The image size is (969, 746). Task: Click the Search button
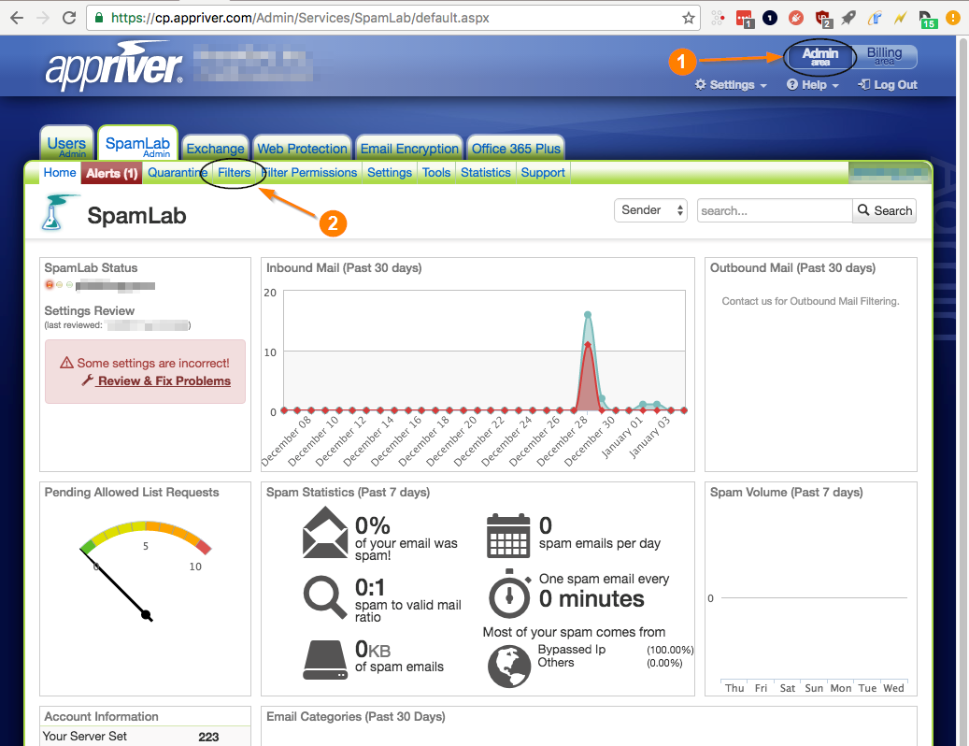pyautogui.click(x=884, y=210)
